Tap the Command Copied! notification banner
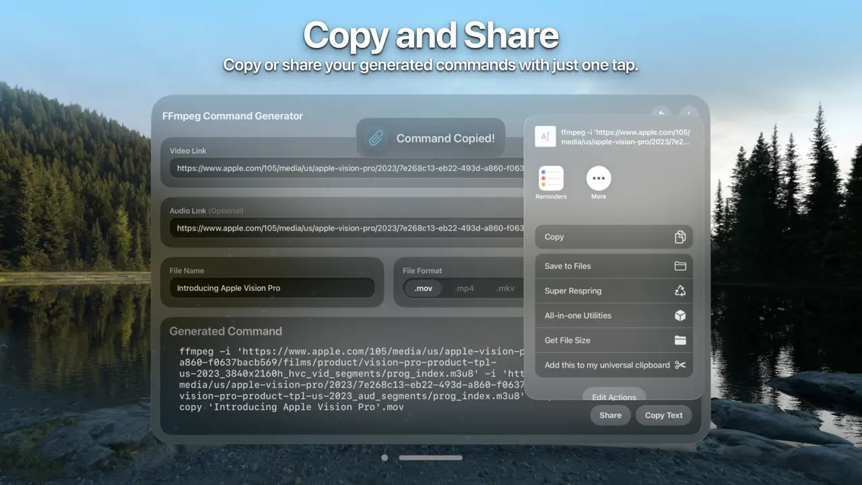This screenshot has height=485, width=862. pyautogui.click(x=430, y=138)
